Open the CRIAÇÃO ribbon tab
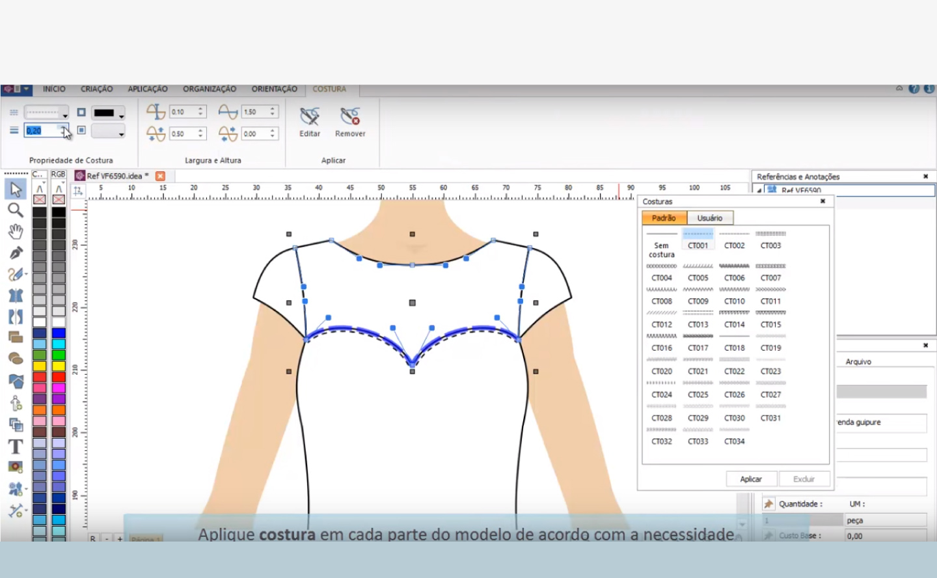937x578 pixels. point(97,89)
